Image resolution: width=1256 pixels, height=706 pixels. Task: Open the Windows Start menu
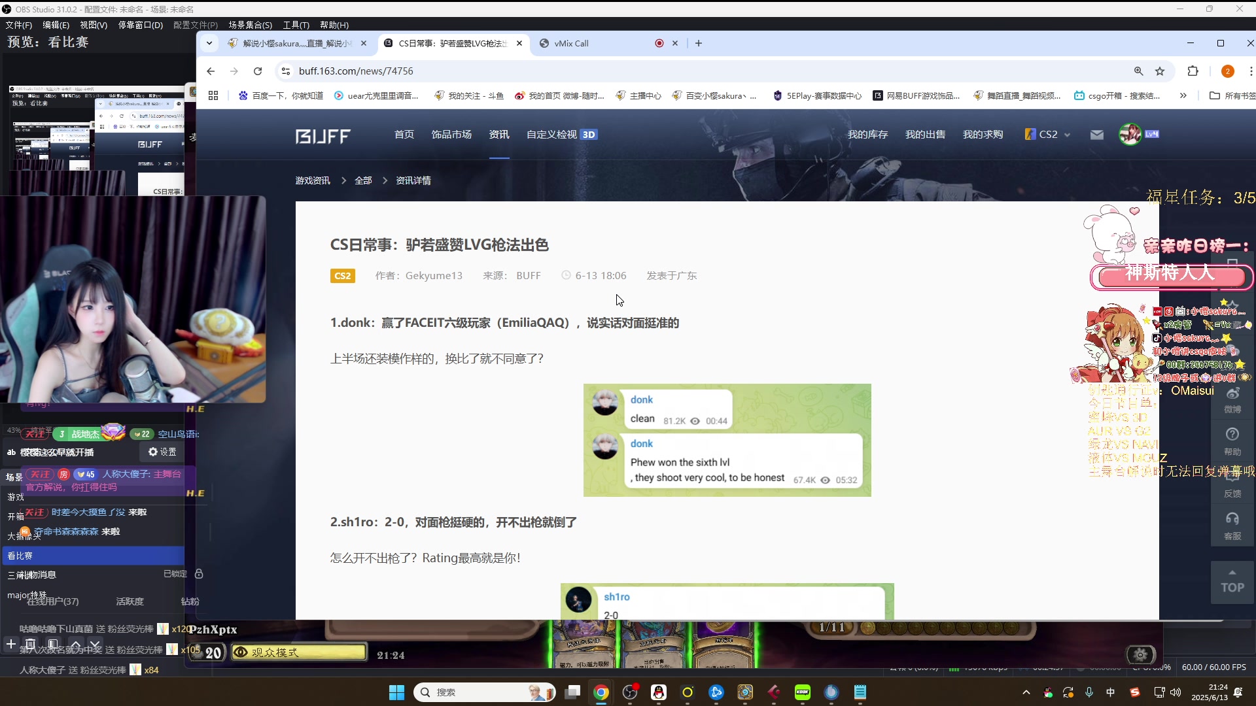point(396,692)
